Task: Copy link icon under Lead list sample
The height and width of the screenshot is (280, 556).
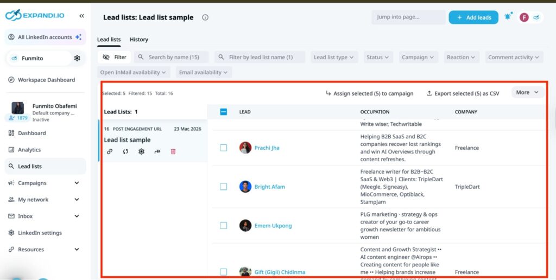Action: pos(110,151)
